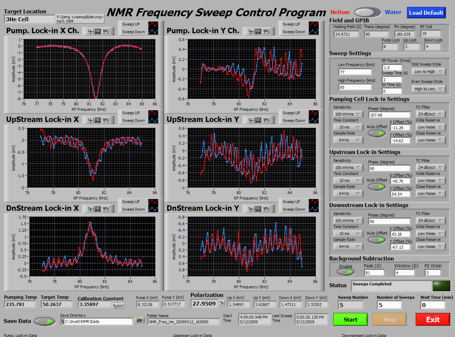Click the red Exit button

[433, 319]
